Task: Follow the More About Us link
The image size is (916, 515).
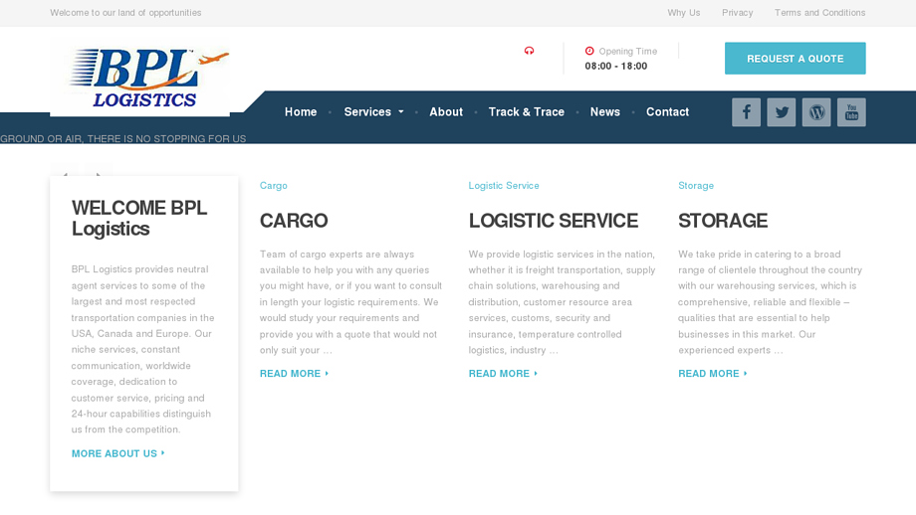Action: [x=117, y=453]
